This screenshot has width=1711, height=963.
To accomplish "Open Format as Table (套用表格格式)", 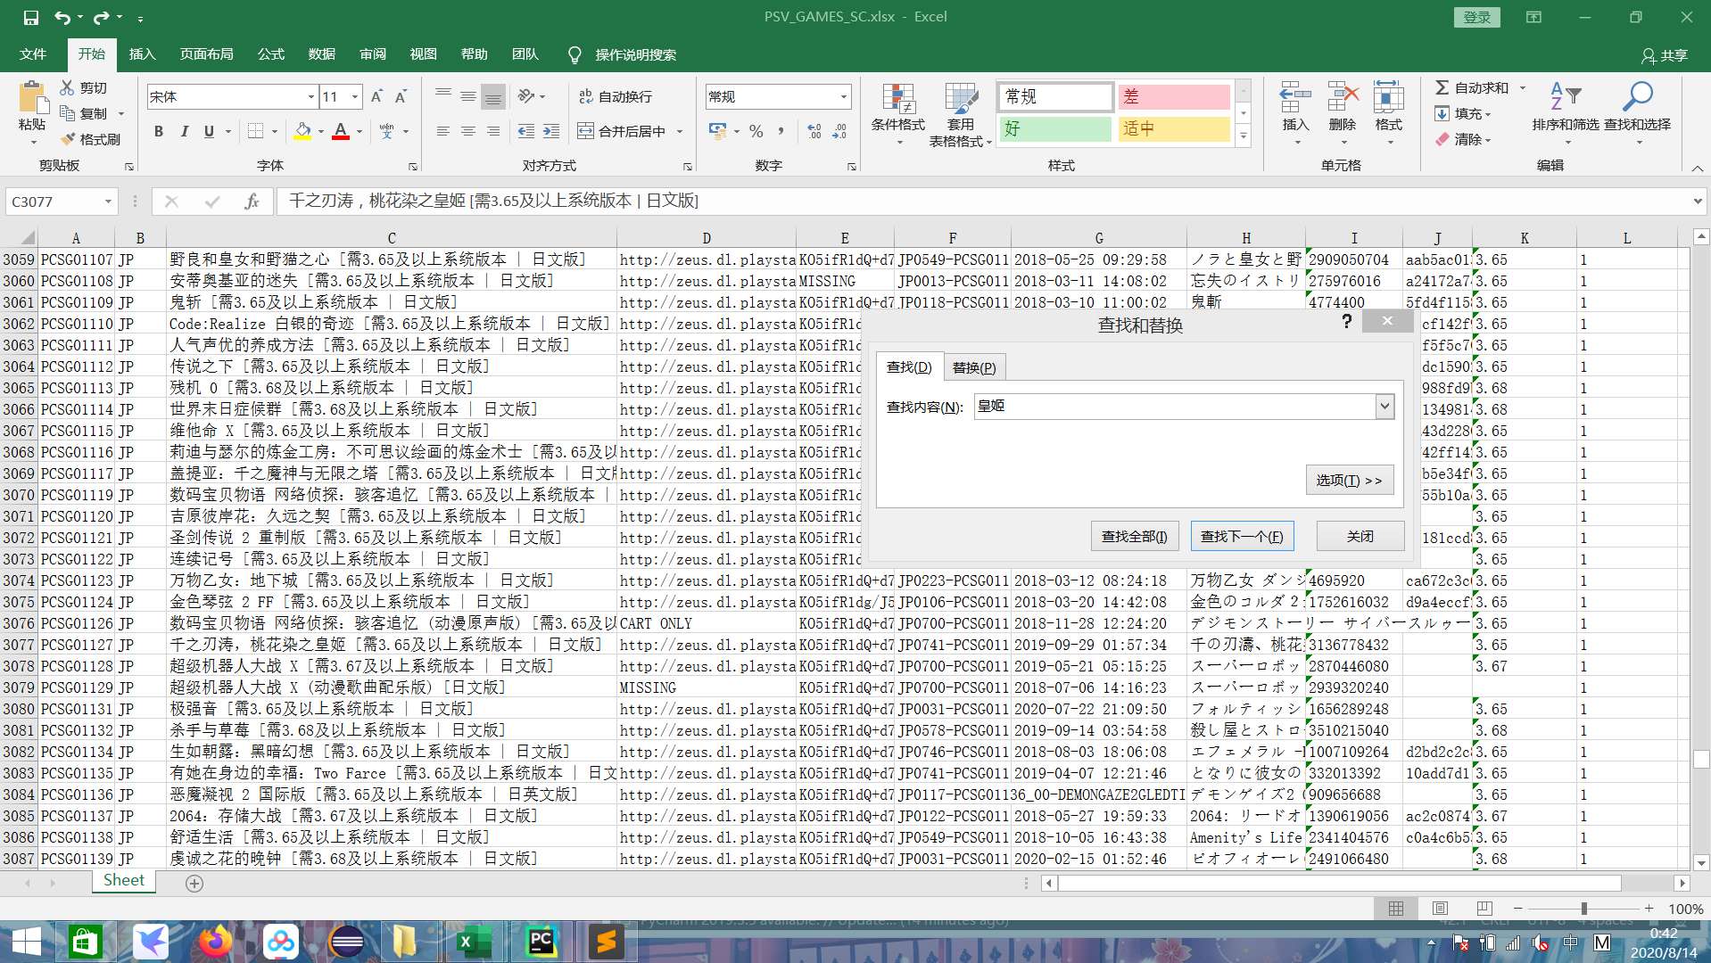I will (961, 115).
